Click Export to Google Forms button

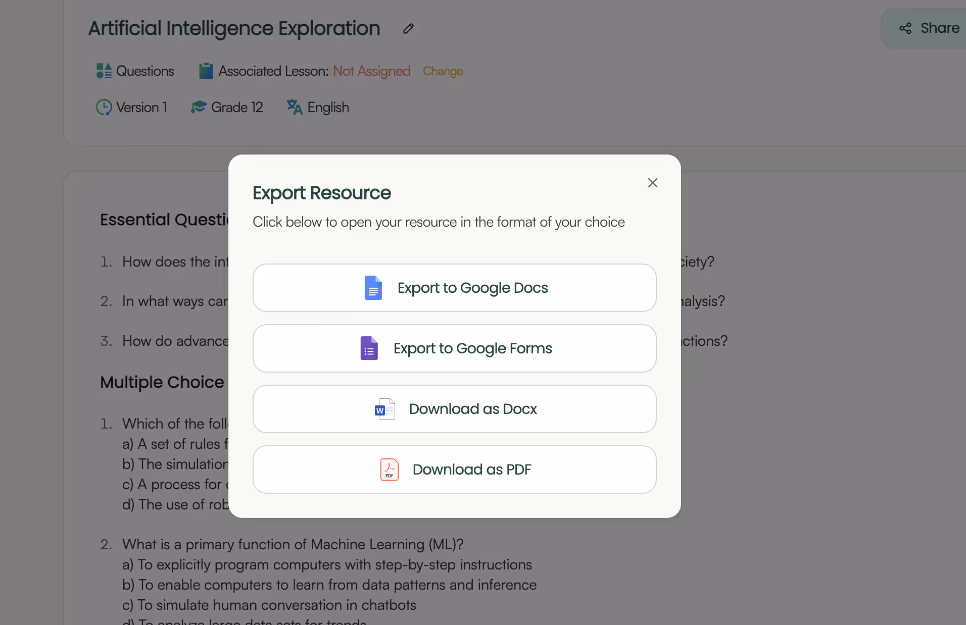[454, 348]
